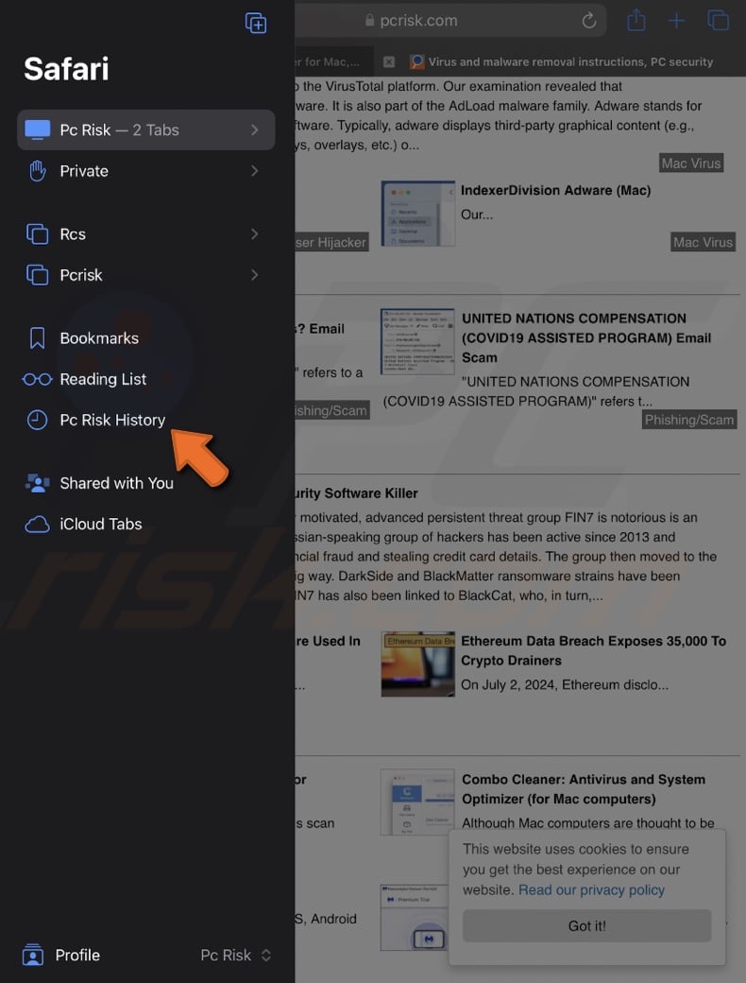Image resolution: width=746 pixels, height=983 pixels.
Task: Accept cookies with Got it! button
Action: (x=587, y=926)
